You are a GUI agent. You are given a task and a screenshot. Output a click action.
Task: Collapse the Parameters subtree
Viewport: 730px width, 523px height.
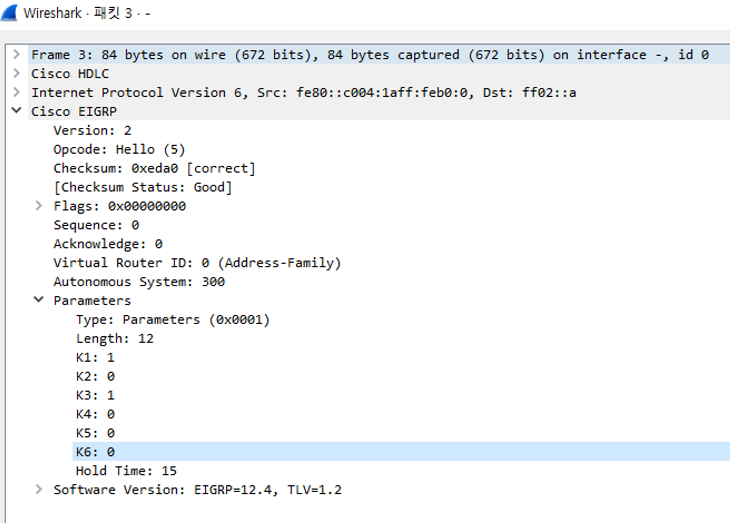pyautogui.click(x=39, y=300)
